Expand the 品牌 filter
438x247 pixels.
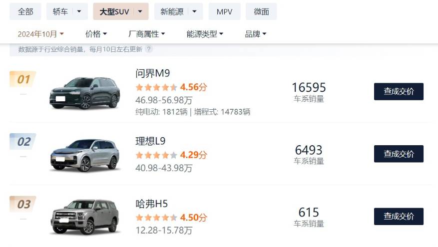pyautogui.click(x=256, y=34)
